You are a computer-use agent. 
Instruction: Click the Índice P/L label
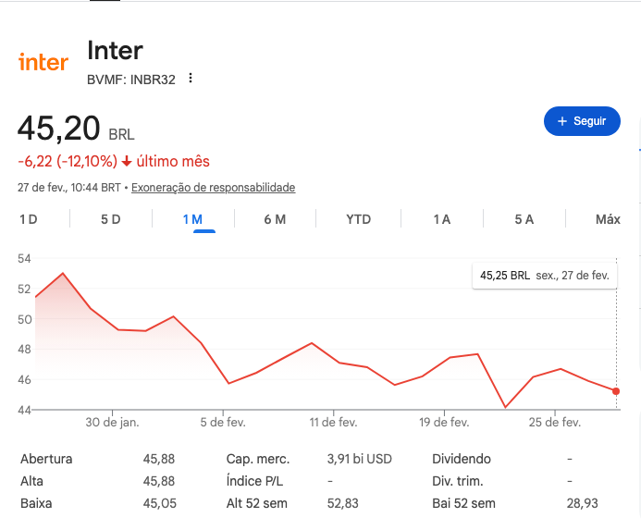254,481
